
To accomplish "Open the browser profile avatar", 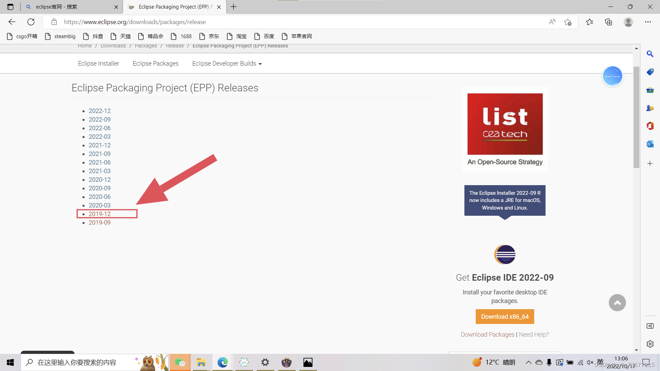I will pos(628,22).
